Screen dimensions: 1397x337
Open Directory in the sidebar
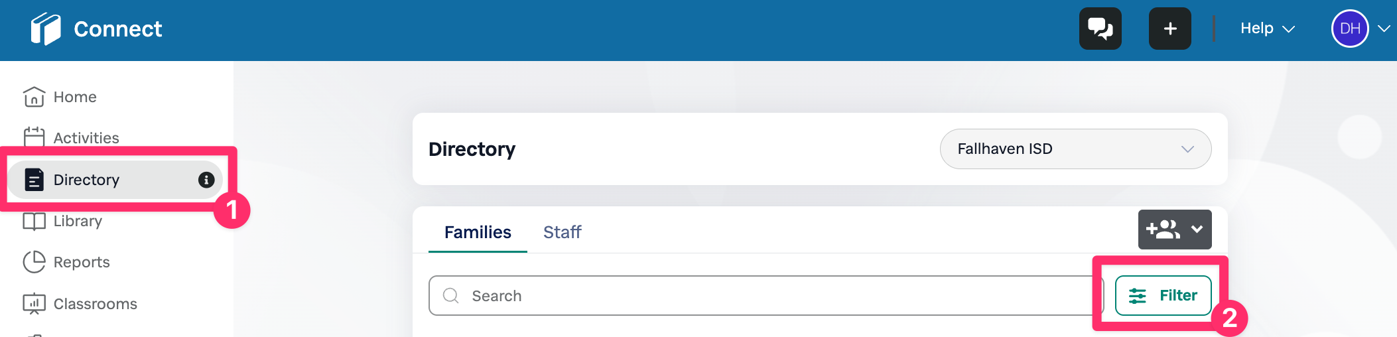click(86, 180)
